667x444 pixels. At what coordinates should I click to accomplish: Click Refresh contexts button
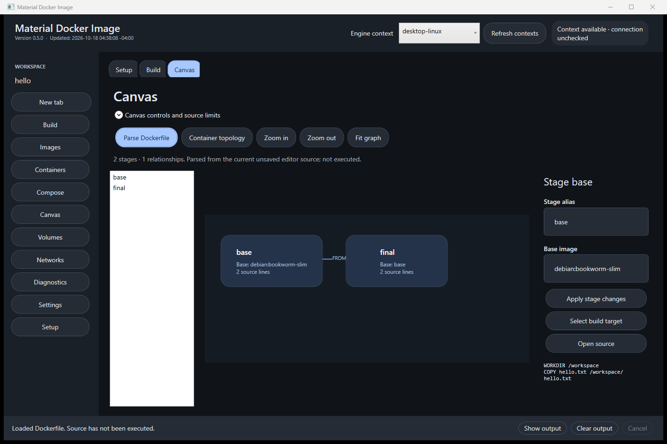(515, 33)
